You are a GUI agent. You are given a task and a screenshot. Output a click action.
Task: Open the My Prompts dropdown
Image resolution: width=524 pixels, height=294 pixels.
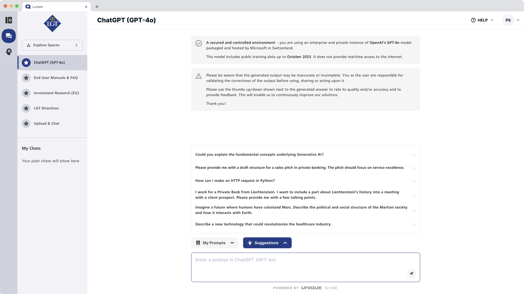(x=232, y=243)
